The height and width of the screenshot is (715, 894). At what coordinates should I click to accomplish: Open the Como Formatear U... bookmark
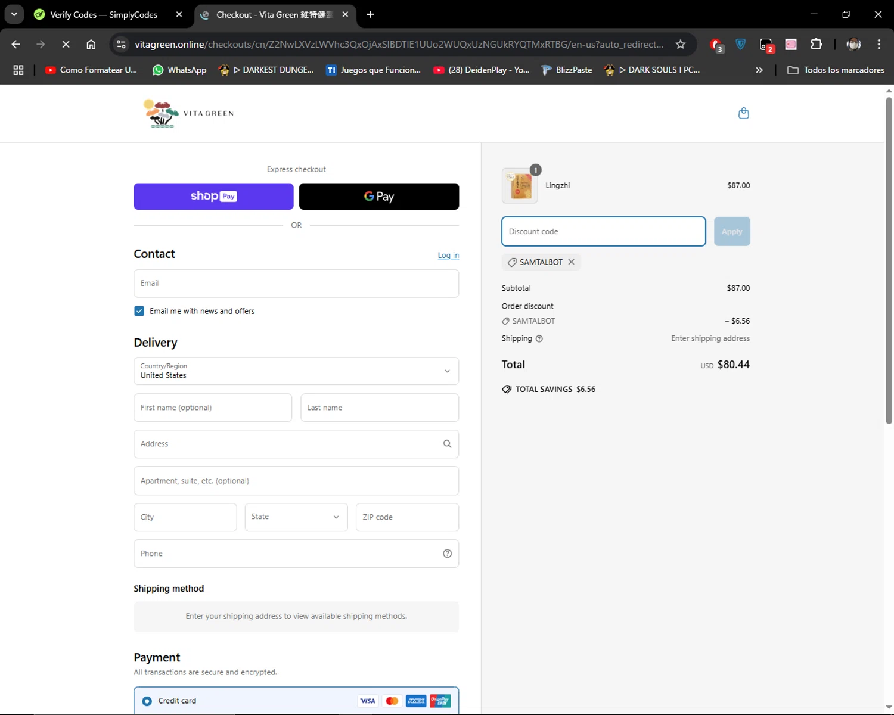(91, 70)
